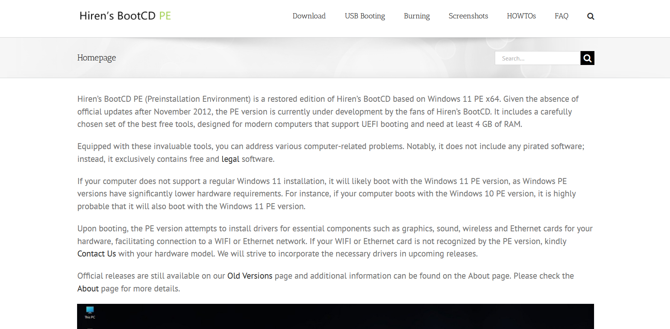670x329 pixels.
Task: View the Screenshots page
Action: point(468,16)
